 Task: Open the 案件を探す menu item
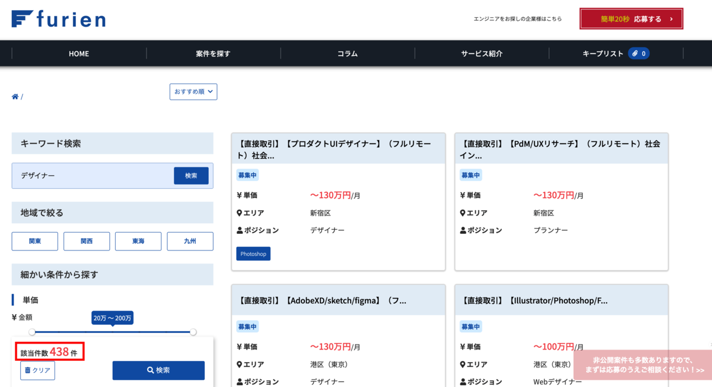coord(213,53)
